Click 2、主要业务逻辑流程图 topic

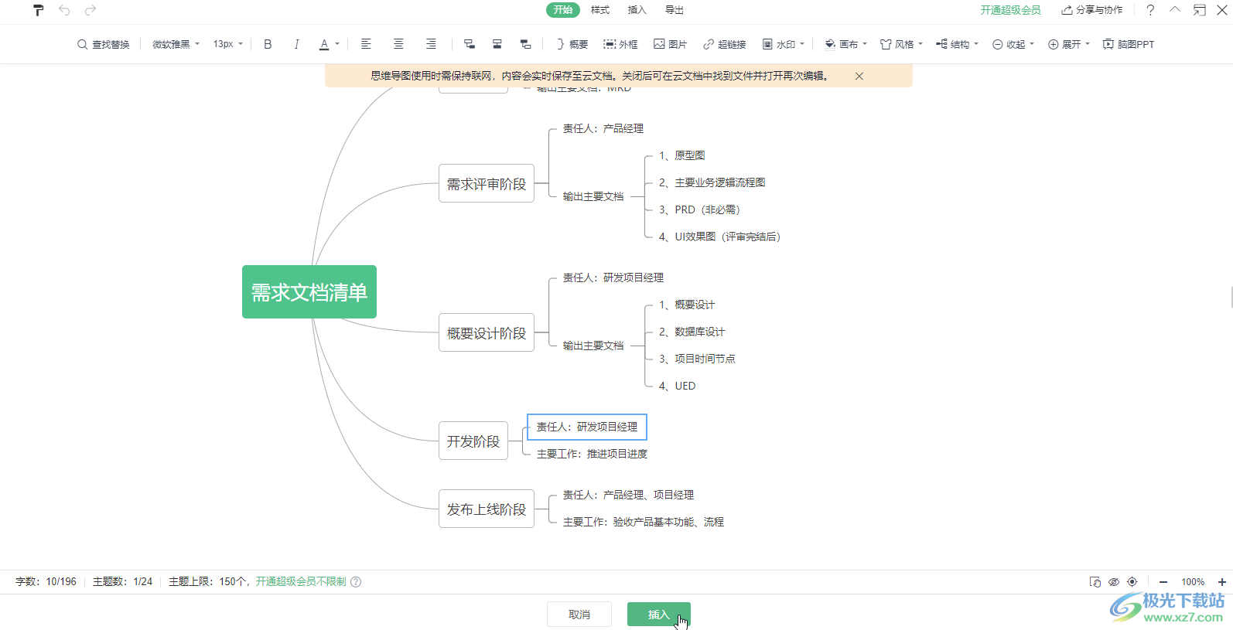(712, 182)
